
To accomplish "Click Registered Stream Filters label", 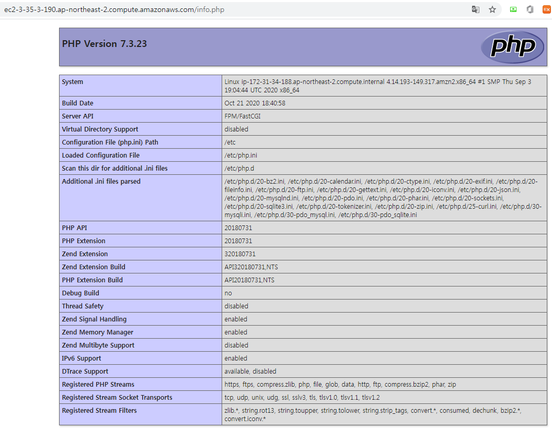I will coord(99,410).
